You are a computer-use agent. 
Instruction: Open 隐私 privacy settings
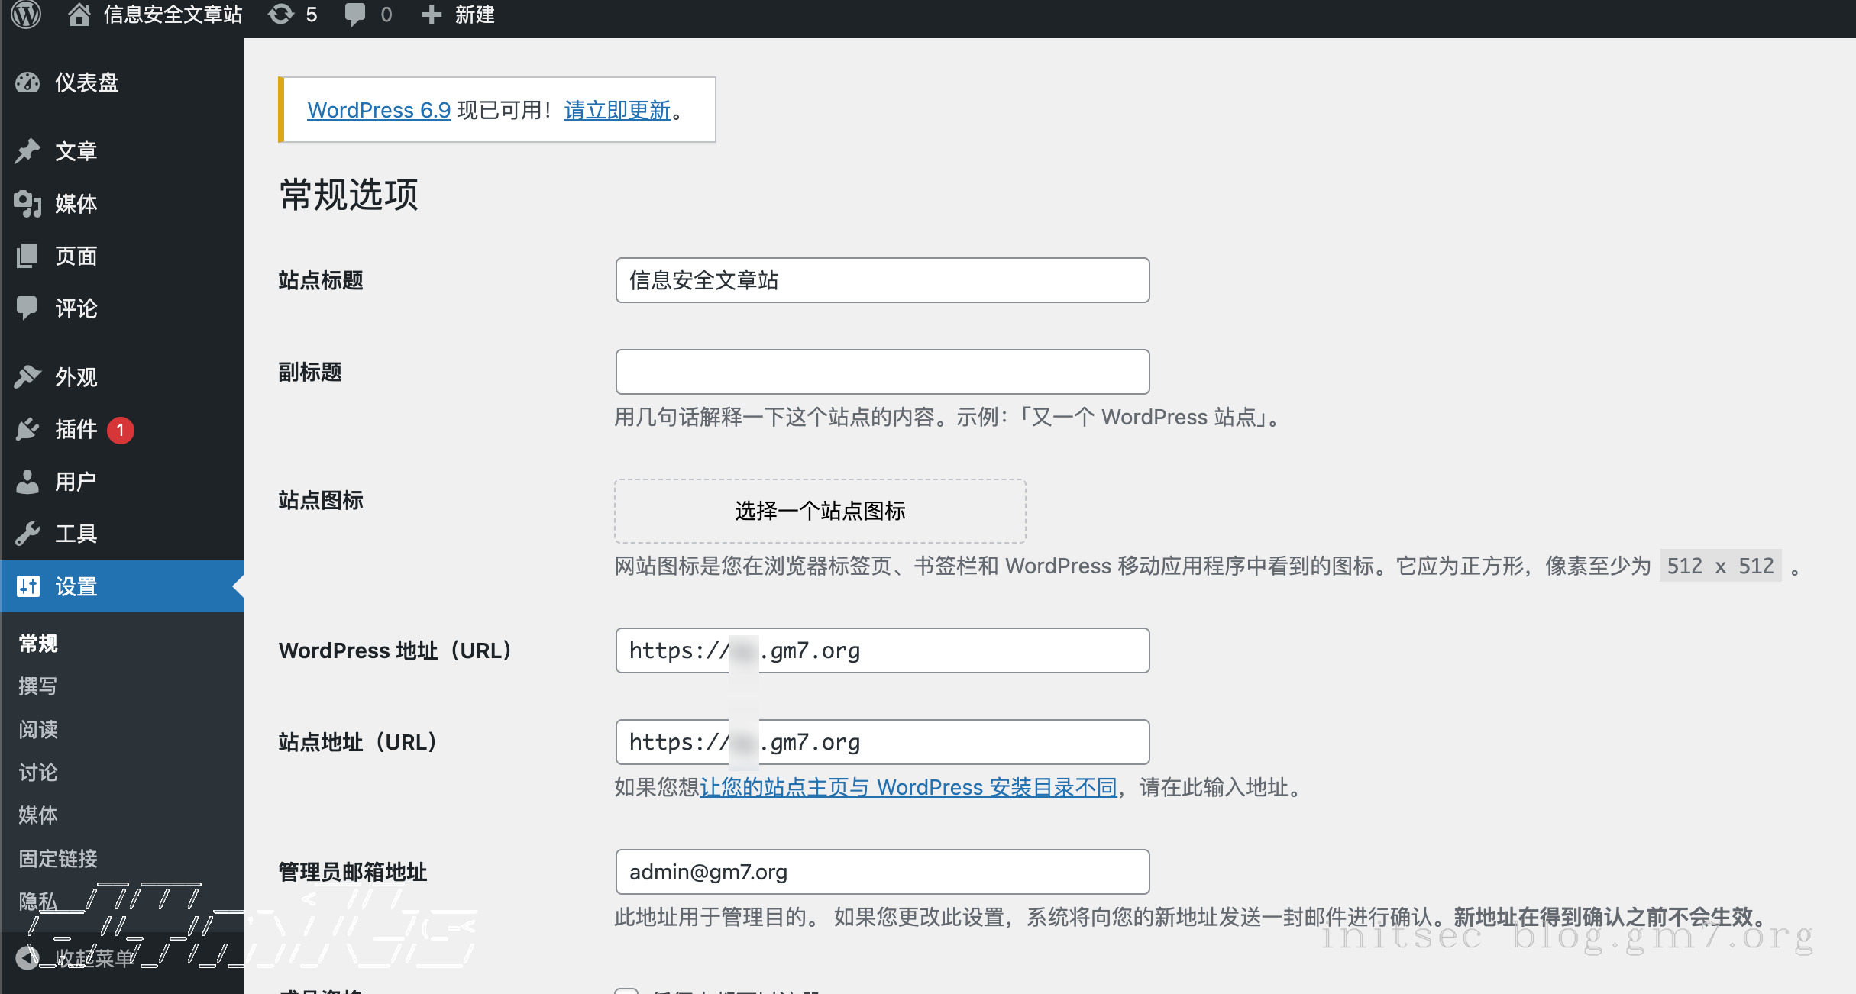37,902
